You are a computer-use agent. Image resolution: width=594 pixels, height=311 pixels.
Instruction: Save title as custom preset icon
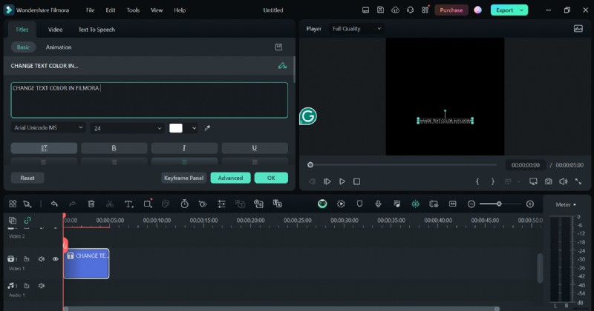278,47
